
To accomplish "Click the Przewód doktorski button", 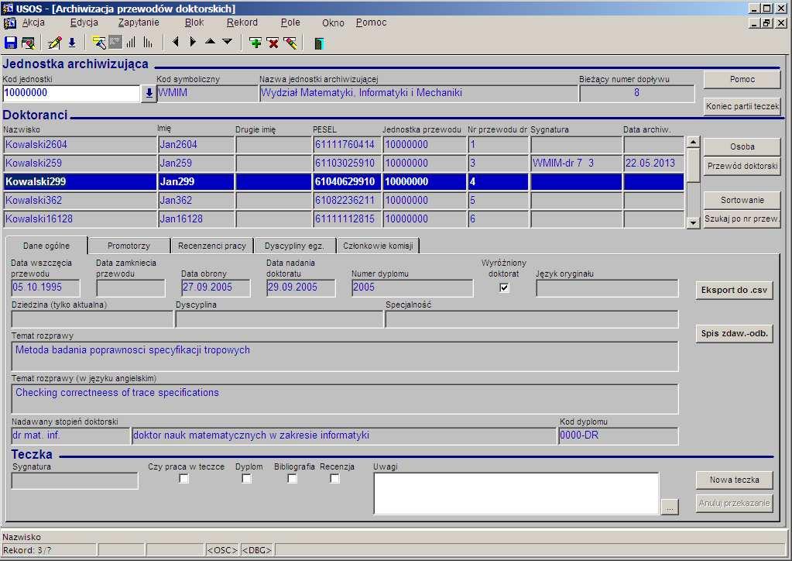I will [x=742, y=166].
